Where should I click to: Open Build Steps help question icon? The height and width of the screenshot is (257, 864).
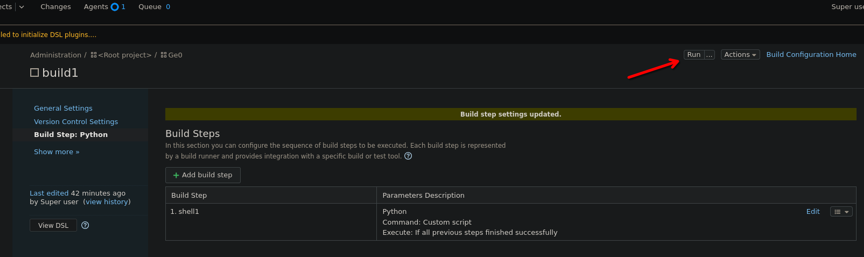408,156
